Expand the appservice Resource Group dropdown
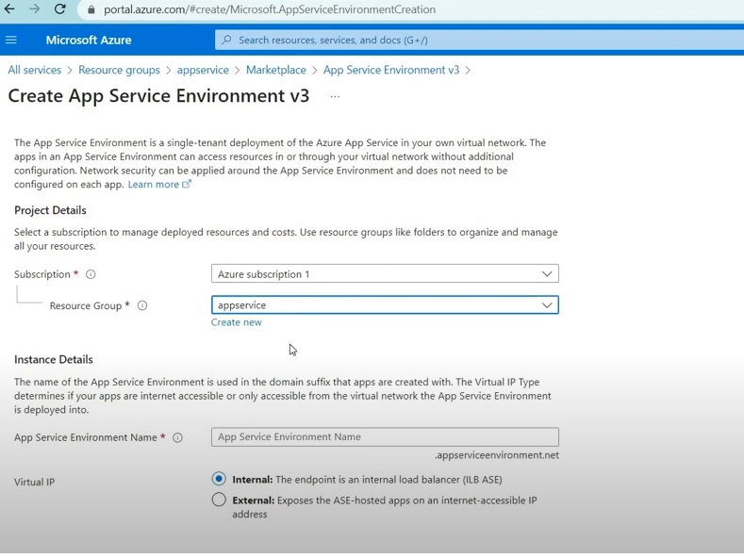 (x=385, y=305)
